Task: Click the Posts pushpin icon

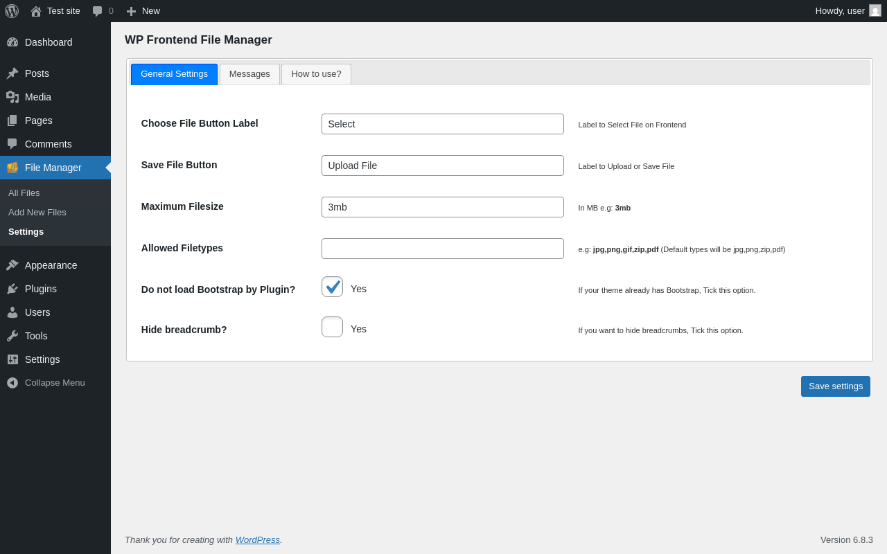Action: 12,73
